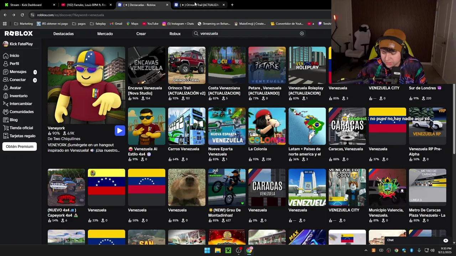Open the browser apps grid icon
Image resolution: width=456 pixels, height=256 pixels.
[5, 24]
